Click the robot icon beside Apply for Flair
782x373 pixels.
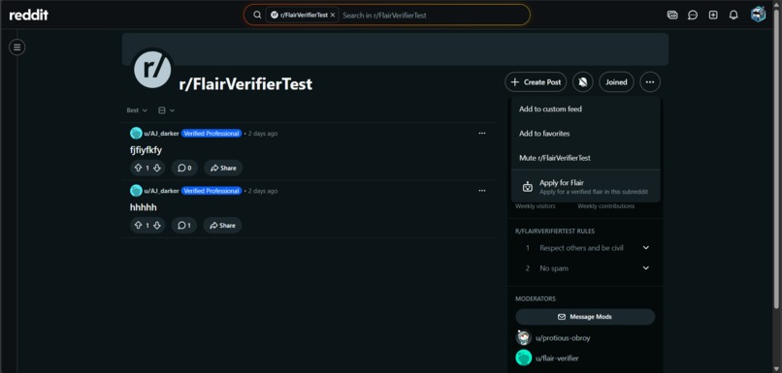(x=528, y=187)
